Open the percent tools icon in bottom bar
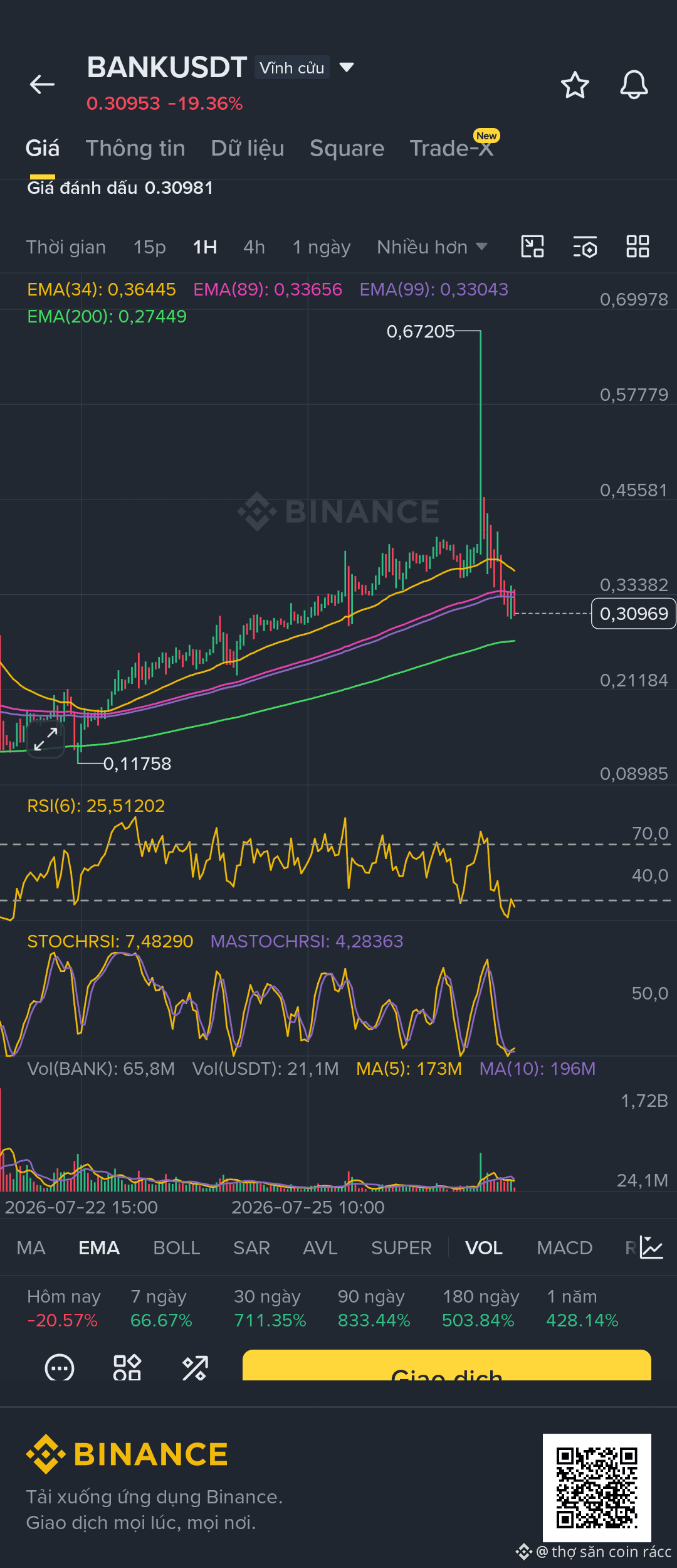Screen dimensions: 677x1568 point(195,1367)
